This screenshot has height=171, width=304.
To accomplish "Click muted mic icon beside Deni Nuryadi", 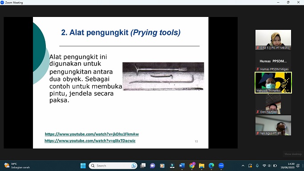I will pos(258,112).
